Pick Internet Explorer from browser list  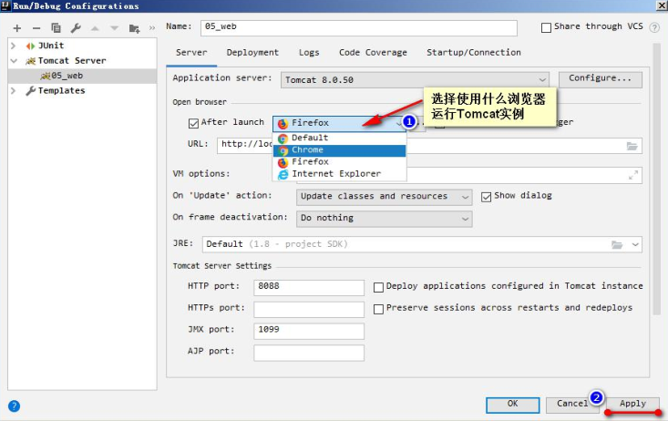coord(340,174)
